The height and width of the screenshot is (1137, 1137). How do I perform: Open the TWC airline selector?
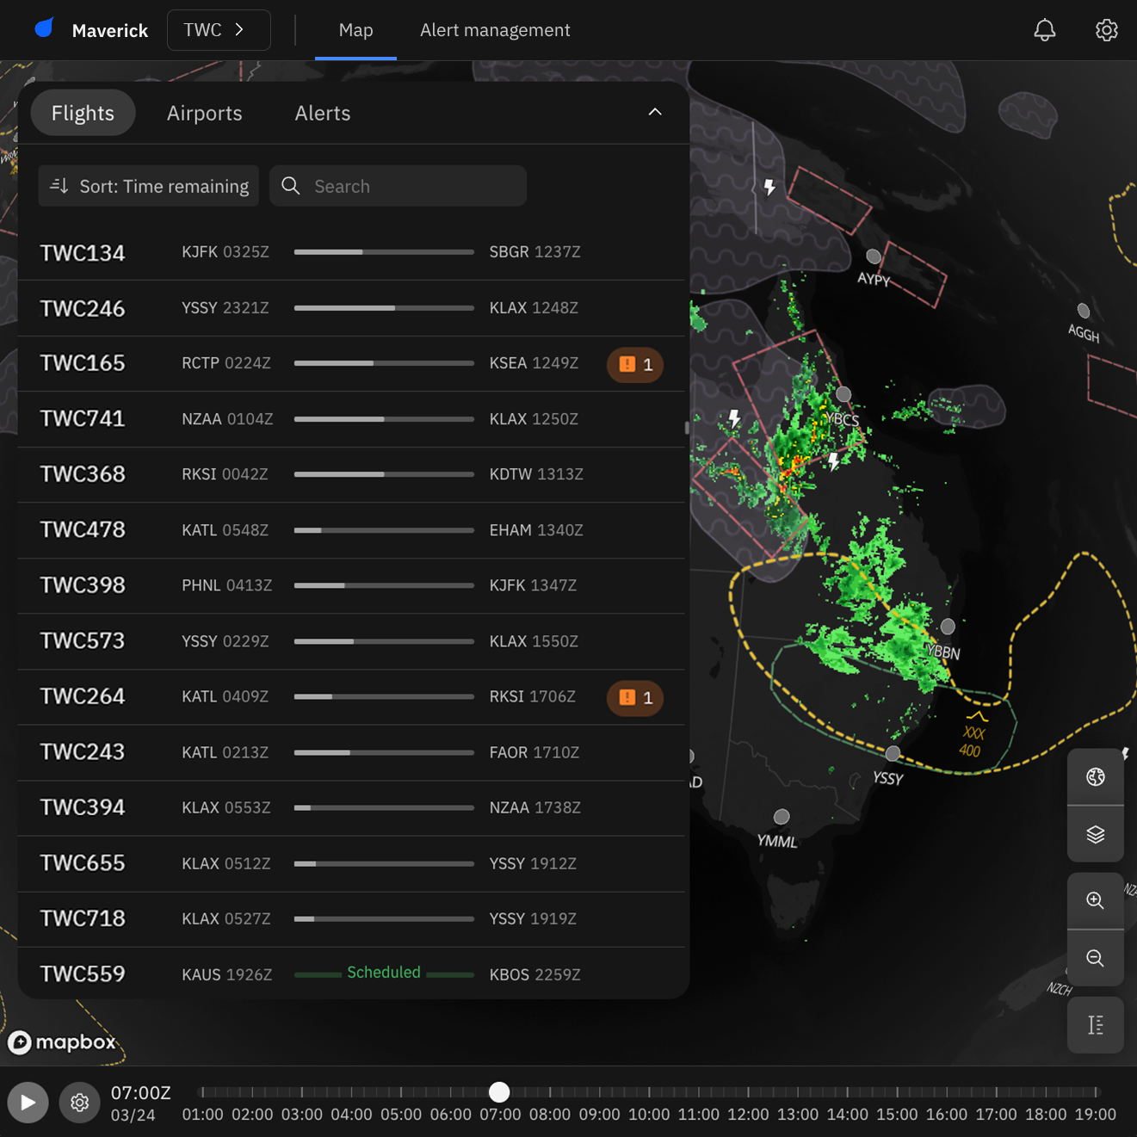tap(219, 30)
